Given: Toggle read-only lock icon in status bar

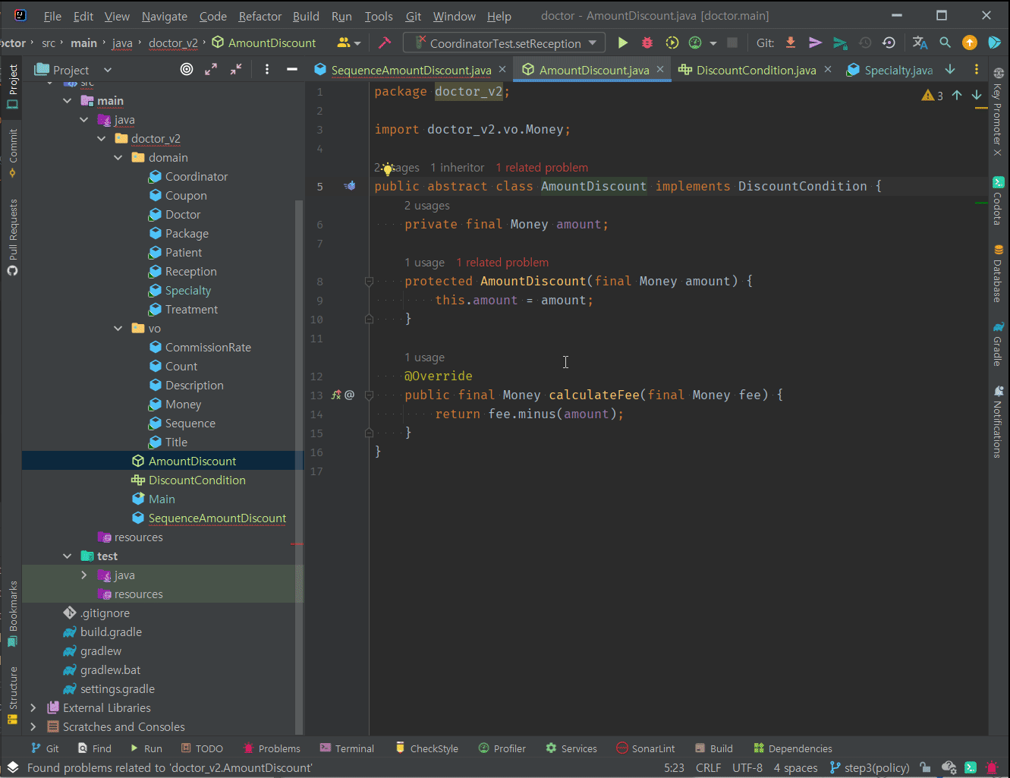Looking at the screenshot, I should point(924,767).
